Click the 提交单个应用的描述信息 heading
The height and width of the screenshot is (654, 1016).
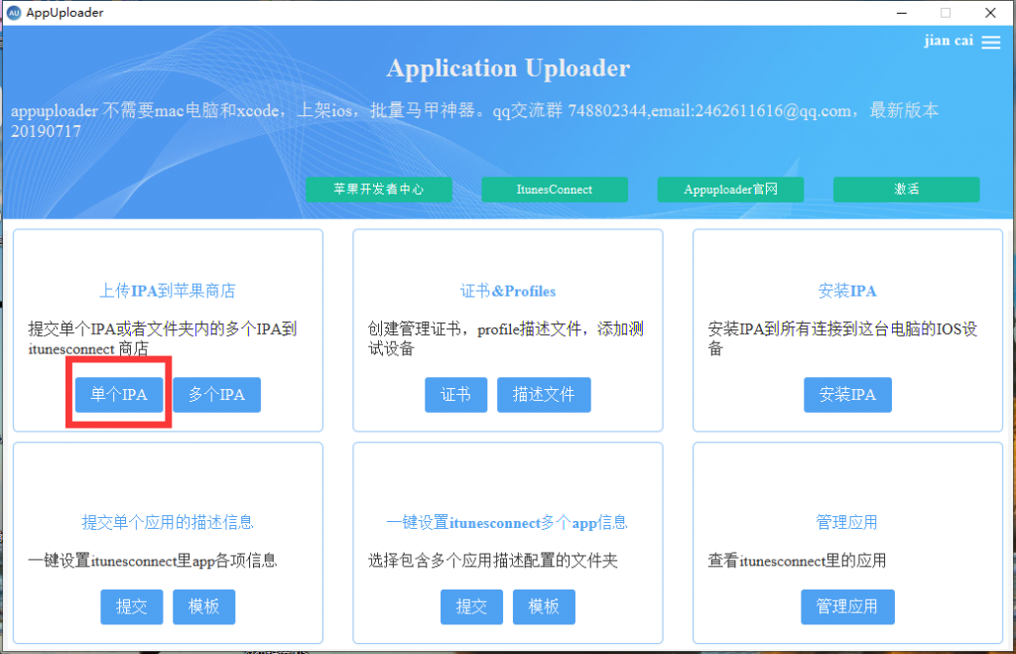pos(167,522)
